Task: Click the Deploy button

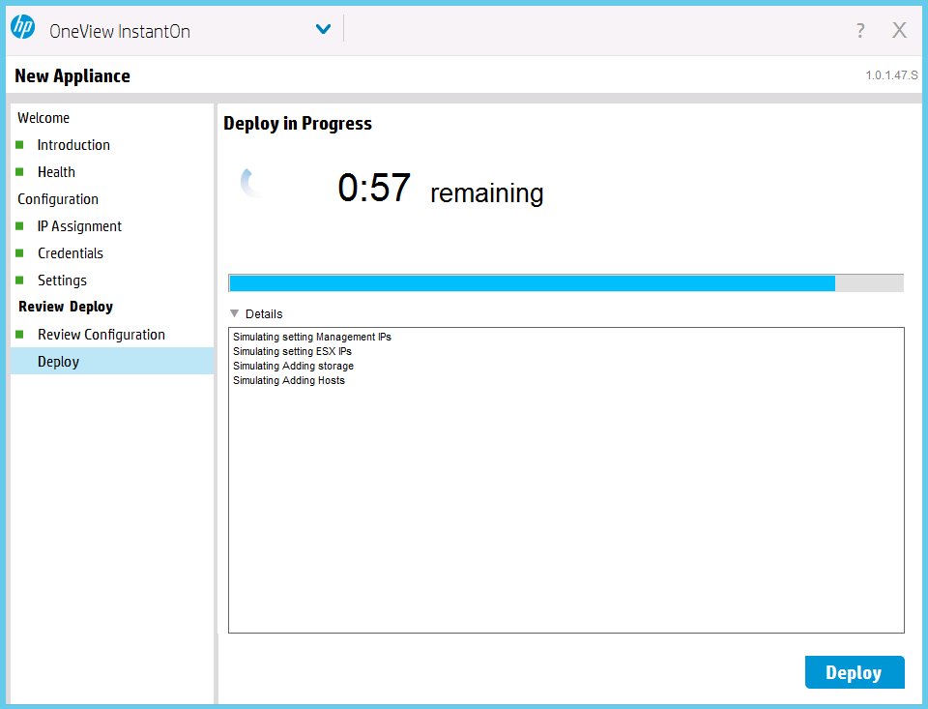Action: (854, 672)
